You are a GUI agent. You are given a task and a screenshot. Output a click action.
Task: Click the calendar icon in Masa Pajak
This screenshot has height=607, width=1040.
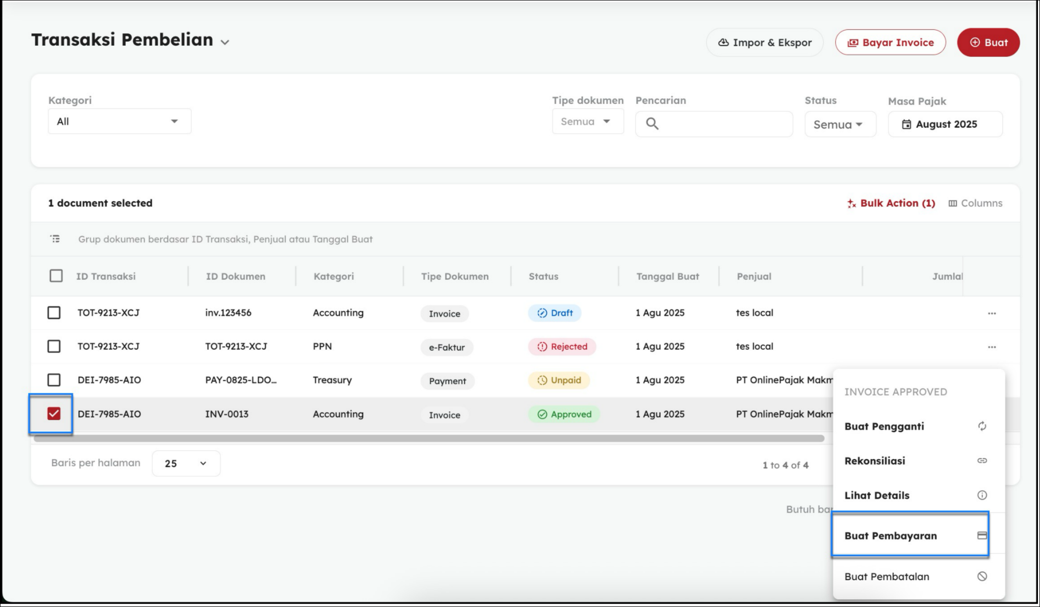pyautogui.click(x=906, y=124)
